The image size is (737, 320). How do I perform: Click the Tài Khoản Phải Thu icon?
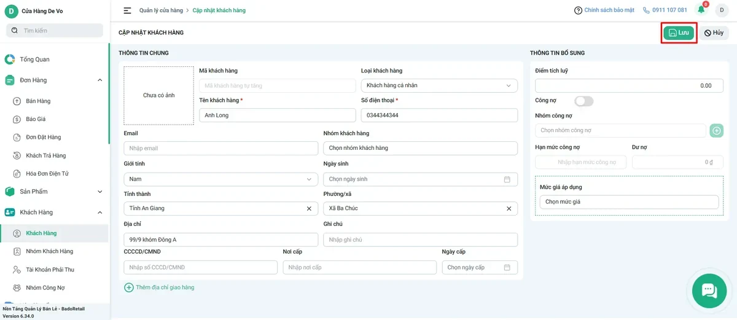point(17,270)
